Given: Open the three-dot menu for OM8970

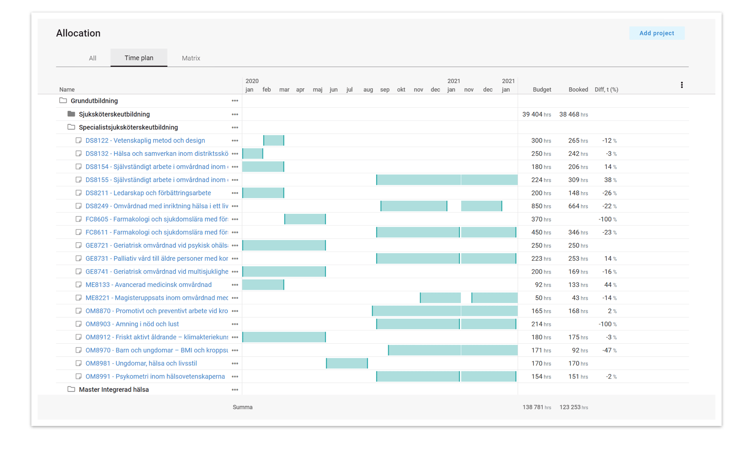Looking at the screenshot, I should pyautogui.click(x=235, y=350).
